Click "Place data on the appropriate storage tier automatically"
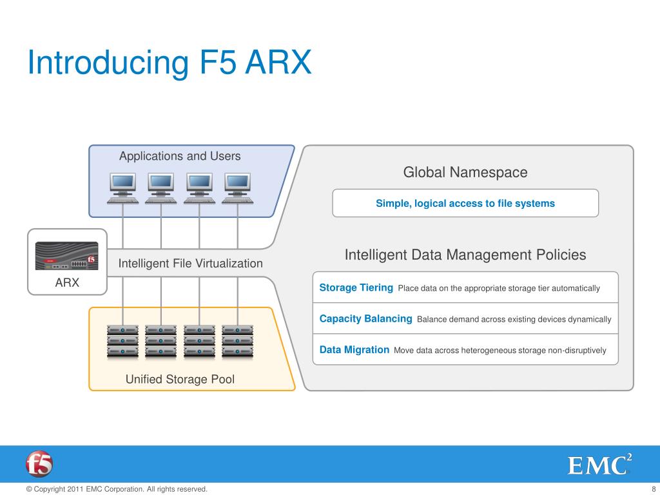Viewport: 660px width, 495px height. tap(499, 288)
